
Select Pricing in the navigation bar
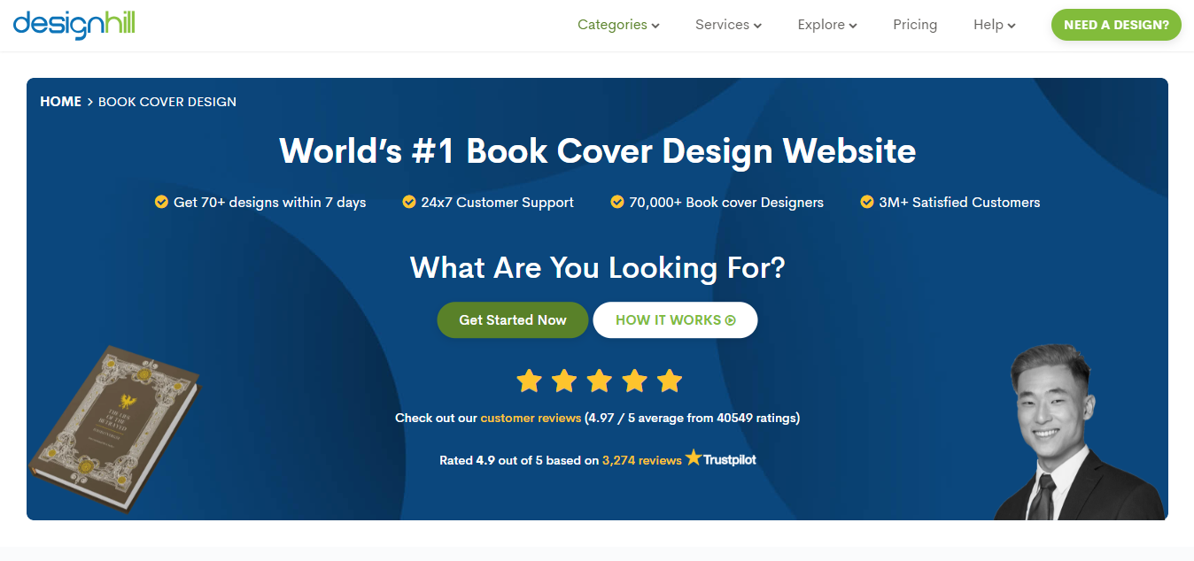click(x=915, y=25)
